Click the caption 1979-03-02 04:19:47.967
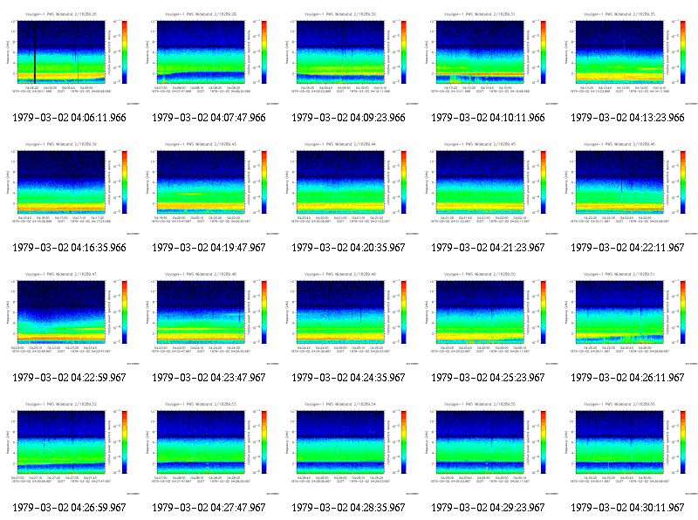This screenshot has width=698, height=520. (x=209, y=248)
